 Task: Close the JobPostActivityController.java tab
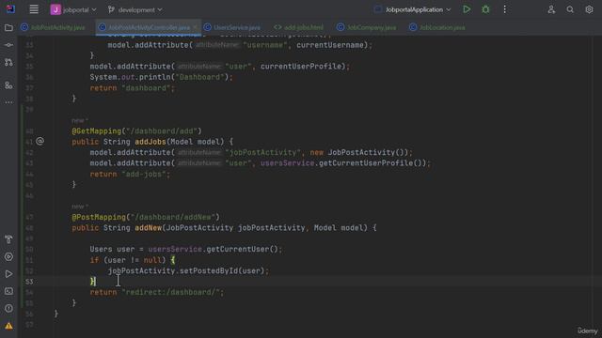pos(195,27)
